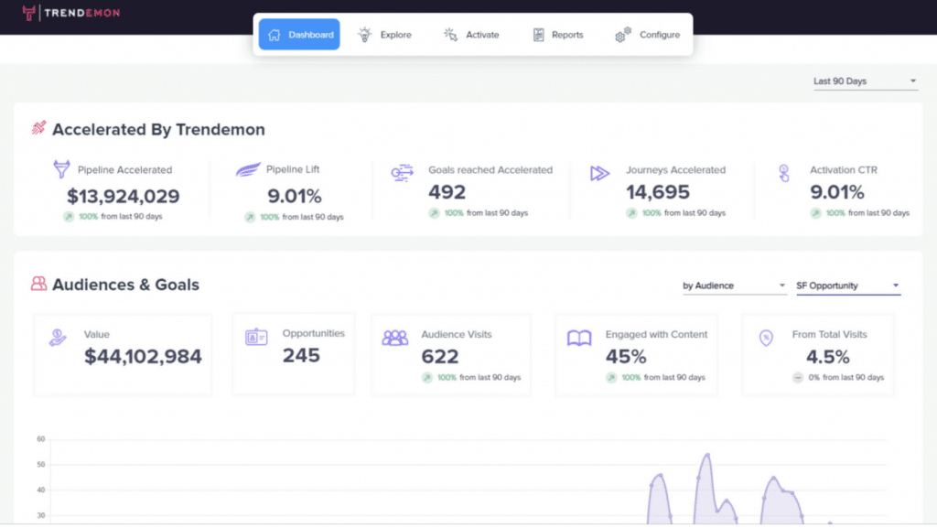Image resolution: width=937 pixels, height=528 pixels.
Task: Click the 4.5% from total visits figure
Action: pos(827,357)
